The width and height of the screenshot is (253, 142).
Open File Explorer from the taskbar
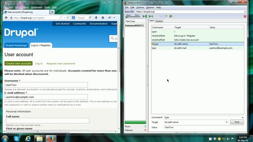pos(40,138)
